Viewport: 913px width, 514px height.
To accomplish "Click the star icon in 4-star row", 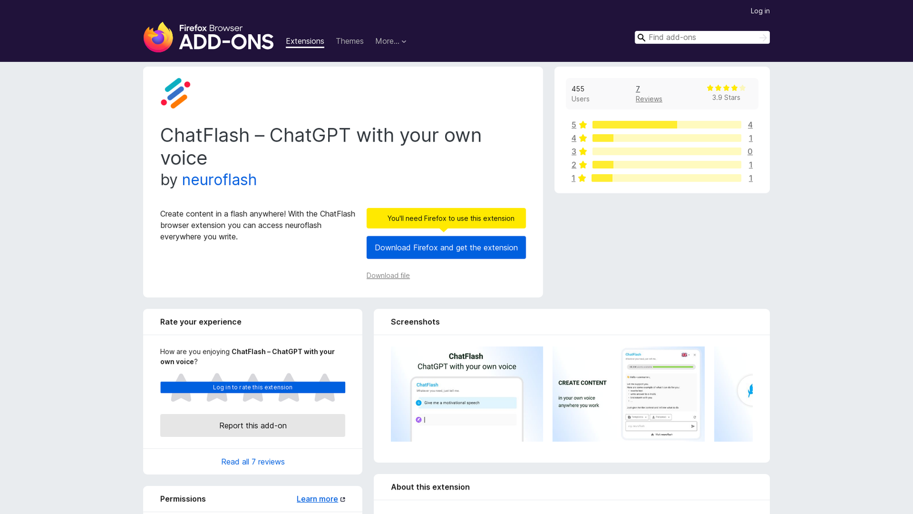I will (x=583, y=138).
